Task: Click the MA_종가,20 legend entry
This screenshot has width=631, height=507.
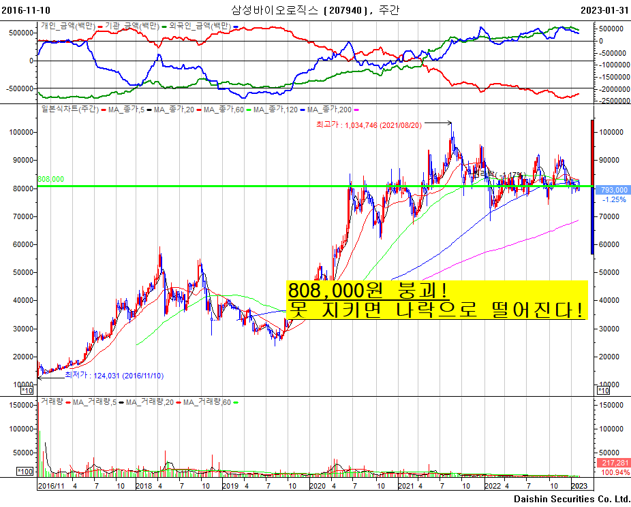Action: pos(174,110)
